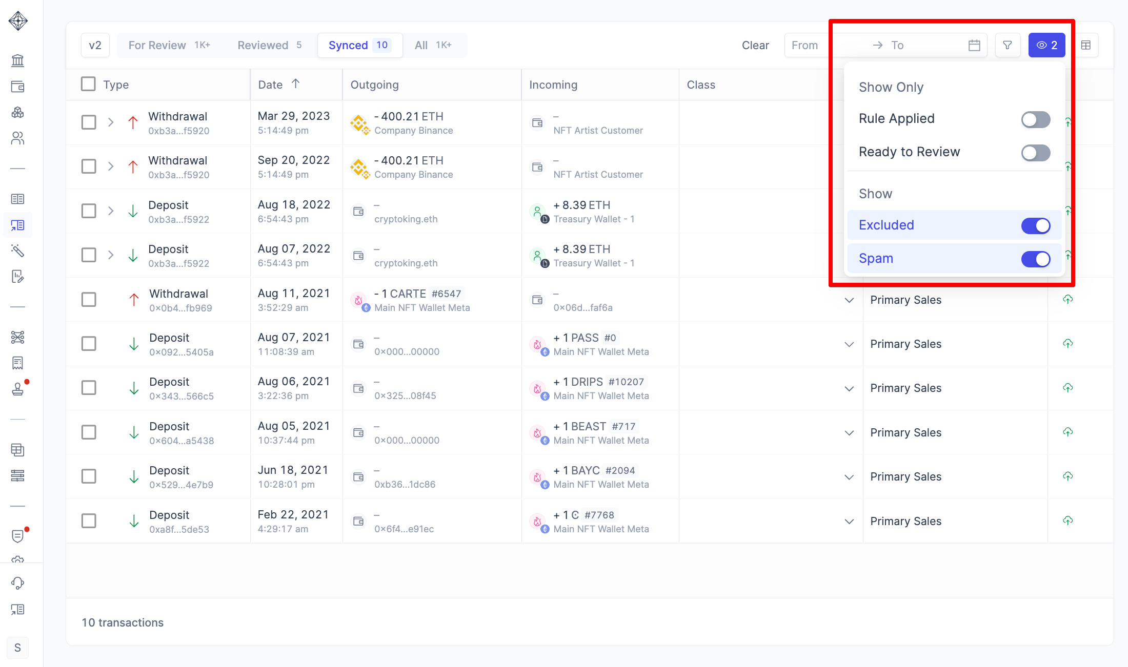Expand the first Withdrawal row chevron
The image size is (1128, 667).
pos(111,122)
